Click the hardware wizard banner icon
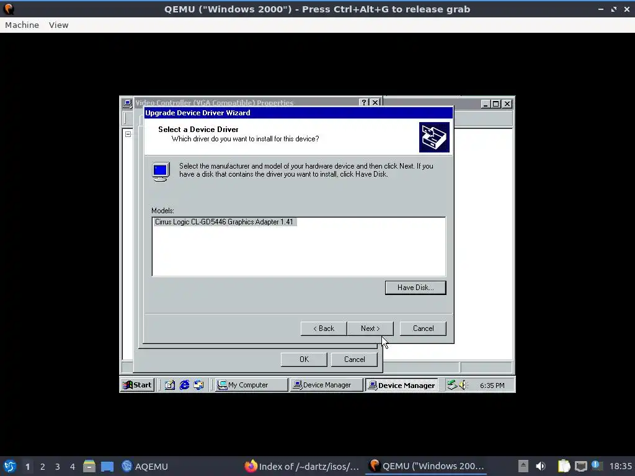 tap(434, 137)
